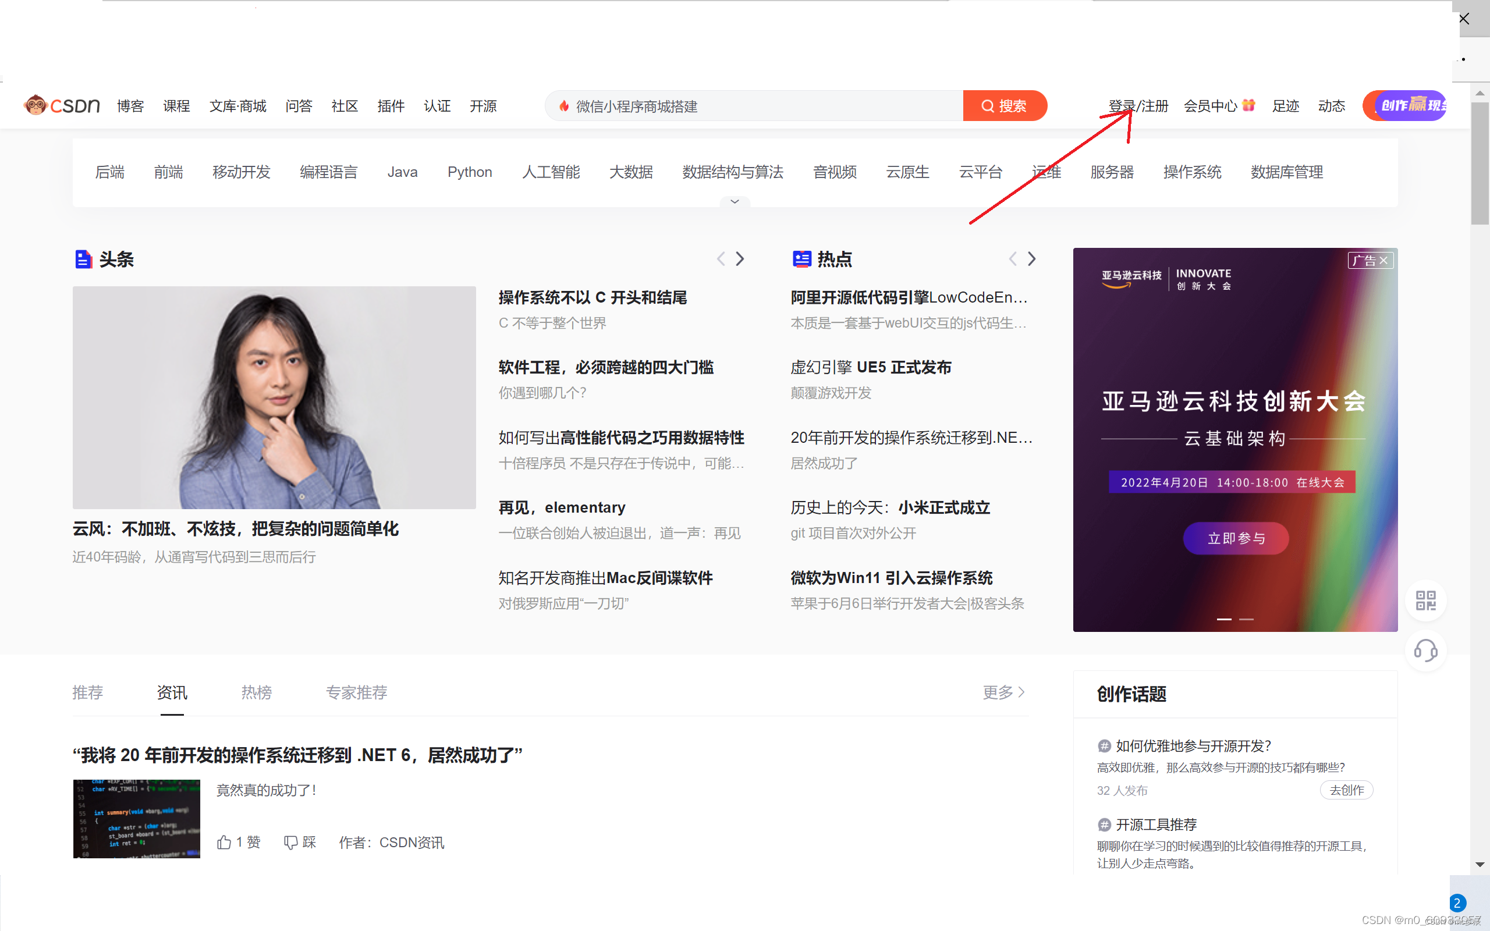Click the thumbs-down 踩 icon
The width and height of the screenshot is (1490, 931).
(x=290, y=843)
